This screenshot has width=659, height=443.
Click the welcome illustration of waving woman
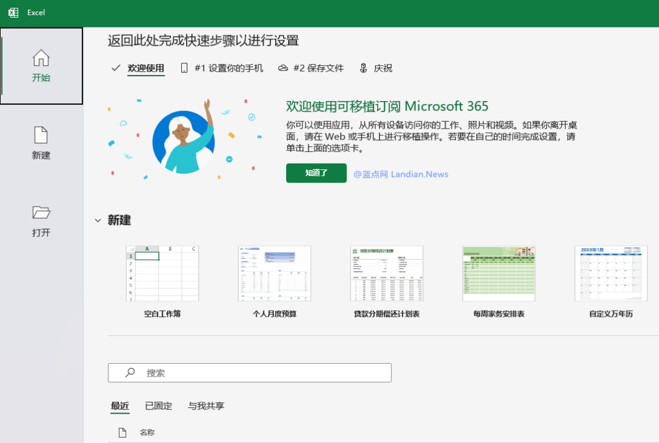(185, 140)
